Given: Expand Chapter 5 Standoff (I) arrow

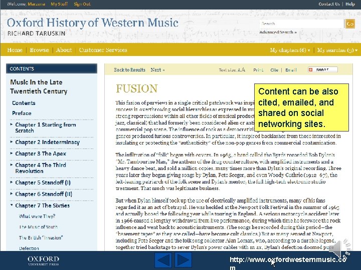Looking at the screenshot, I should point(12,182).
